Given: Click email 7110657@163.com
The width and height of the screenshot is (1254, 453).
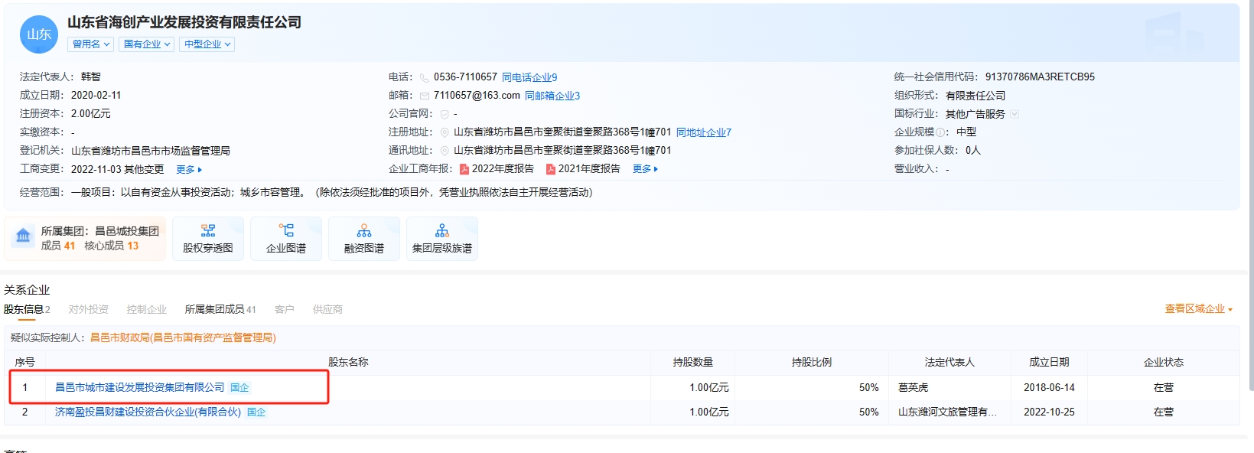Looking at the screenshot, I should click(477, 96).
